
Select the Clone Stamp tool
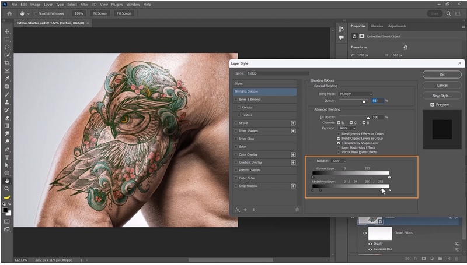[x=7, y=102]
